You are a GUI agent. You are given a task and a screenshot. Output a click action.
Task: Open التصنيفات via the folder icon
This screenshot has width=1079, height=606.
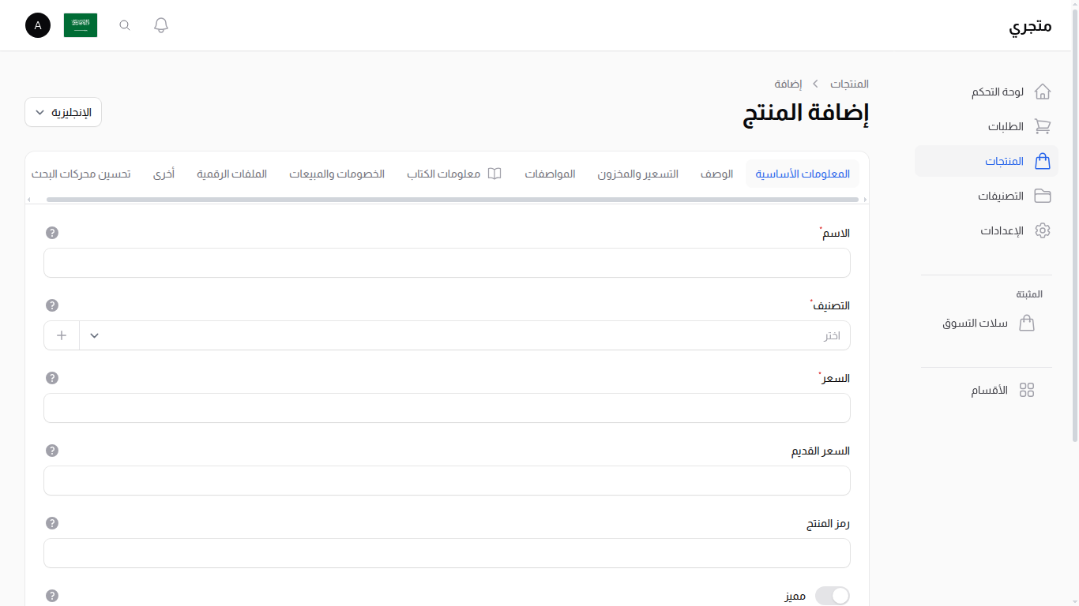pyautogui.click(x=1043, y=196)
